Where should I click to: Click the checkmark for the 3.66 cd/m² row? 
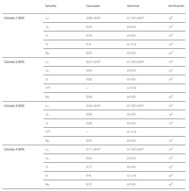171,106
